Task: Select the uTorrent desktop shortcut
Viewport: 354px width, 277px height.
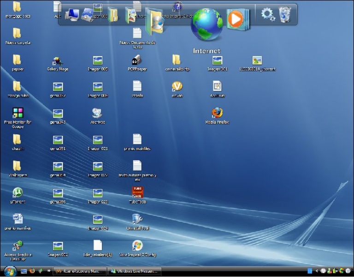Action: pyautogui.click(x=17, y=193)
